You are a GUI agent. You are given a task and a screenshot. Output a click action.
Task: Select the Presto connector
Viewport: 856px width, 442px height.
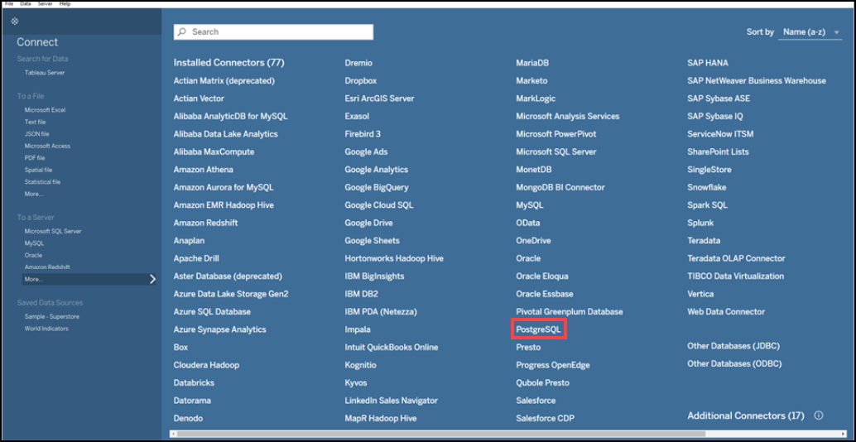528,348
